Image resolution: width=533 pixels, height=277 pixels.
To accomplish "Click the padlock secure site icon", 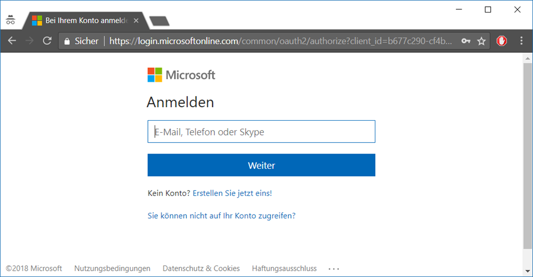I will pos(66,41).
